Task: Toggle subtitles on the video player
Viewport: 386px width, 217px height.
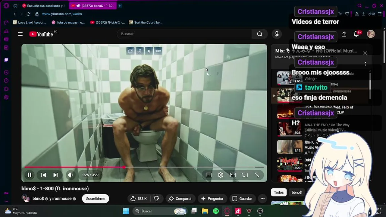Action: [x=209, y=175]
